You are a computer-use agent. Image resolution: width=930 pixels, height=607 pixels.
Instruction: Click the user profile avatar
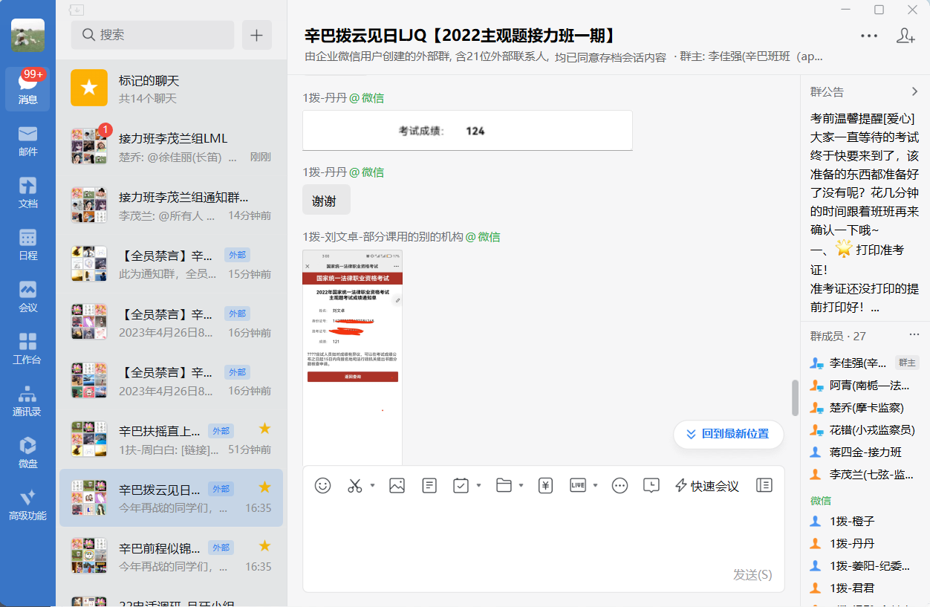pos(27,35)
